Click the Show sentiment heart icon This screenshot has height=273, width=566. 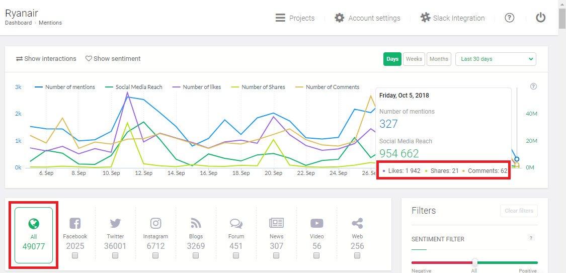coord(89,58)
